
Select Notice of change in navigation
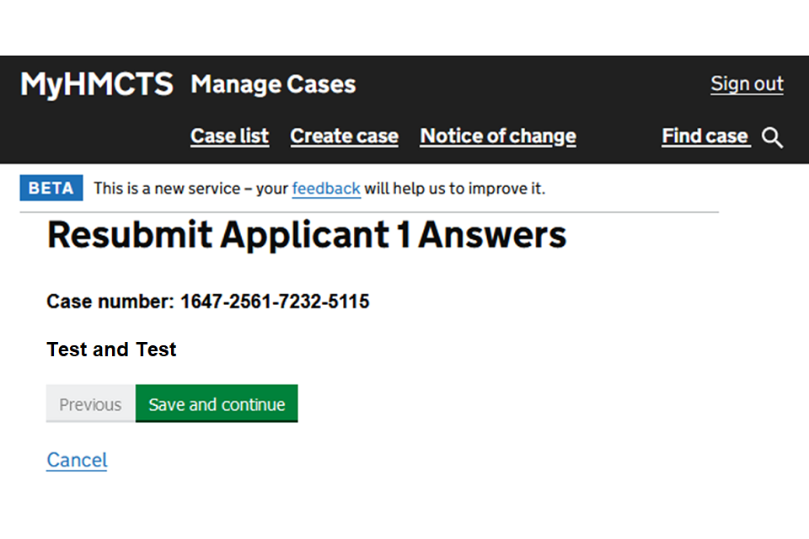(x=498, y=136)
